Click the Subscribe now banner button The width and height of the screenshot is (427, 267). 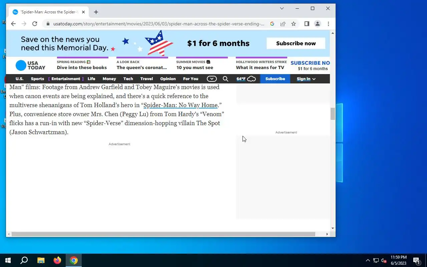(296, 43)
